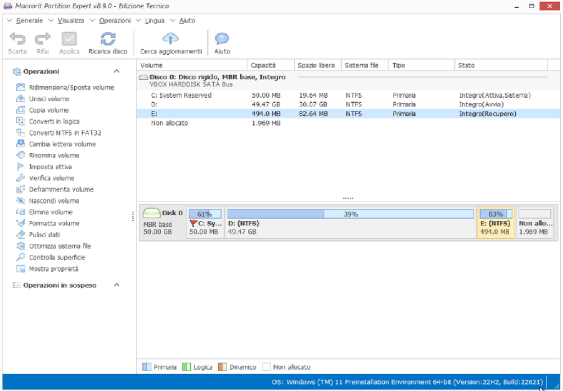This screenshot has width=563, height=391.
Task: Select Ridimensiona/Sposta volume operation
Action: (65, 87)
